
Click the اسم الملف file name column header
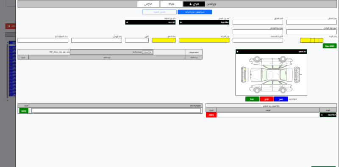coord(107,57)
